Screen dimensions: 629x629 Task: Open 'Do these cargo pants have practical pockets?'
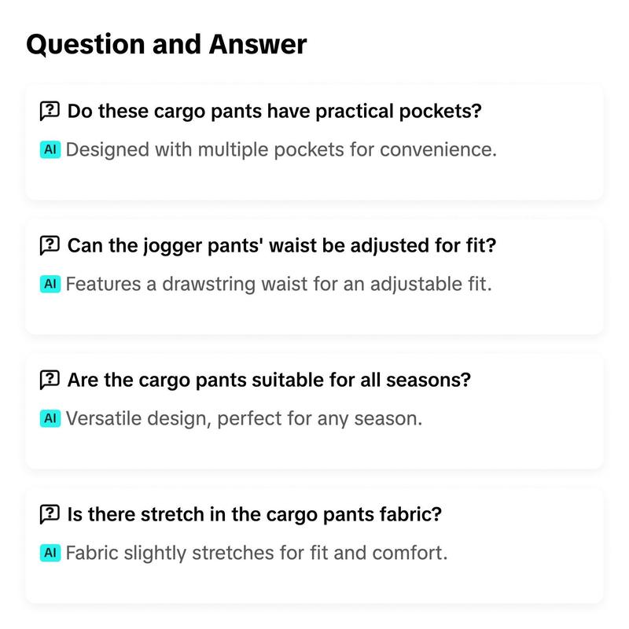274,111
